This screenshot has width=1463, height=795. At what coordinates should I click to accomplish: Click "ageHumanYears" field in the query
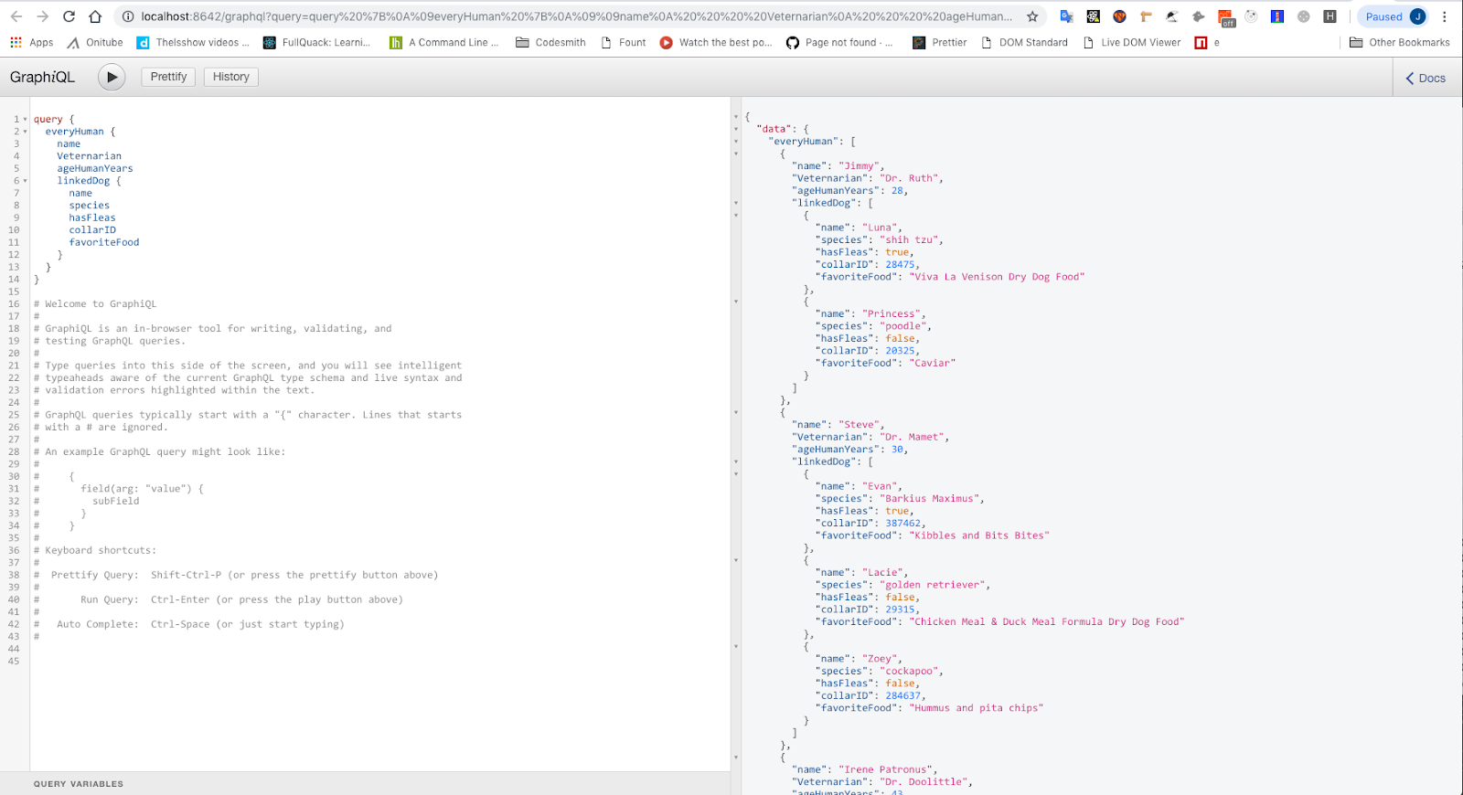95,169
